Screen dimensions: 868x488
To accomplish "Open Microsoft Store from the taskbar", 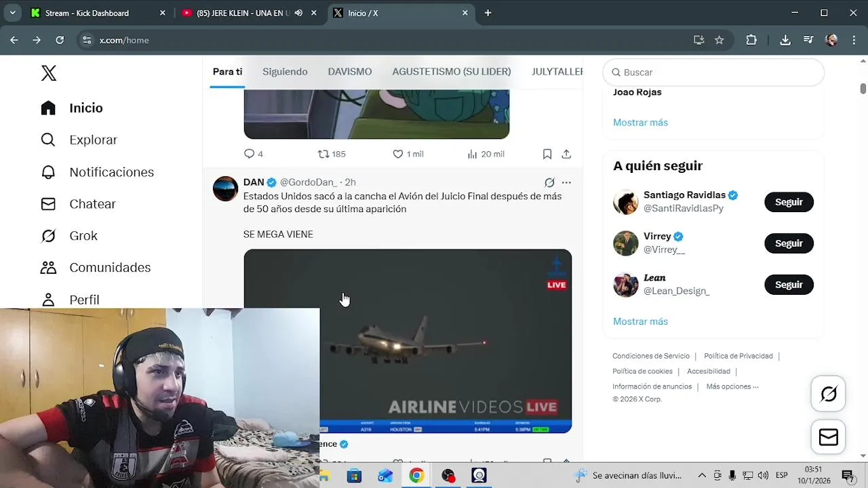I will click(354, 476).
